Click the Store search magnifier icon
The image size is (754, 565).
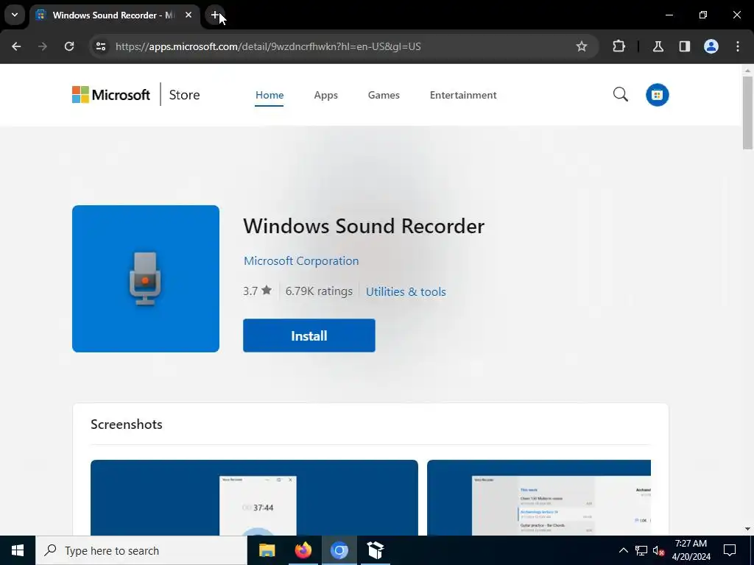[x=620, y=94]
